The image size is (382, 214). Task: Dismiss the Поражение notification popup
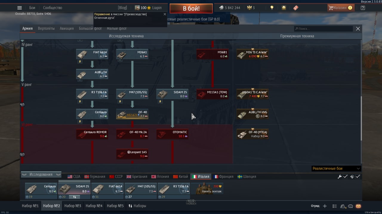coord(165,14)
